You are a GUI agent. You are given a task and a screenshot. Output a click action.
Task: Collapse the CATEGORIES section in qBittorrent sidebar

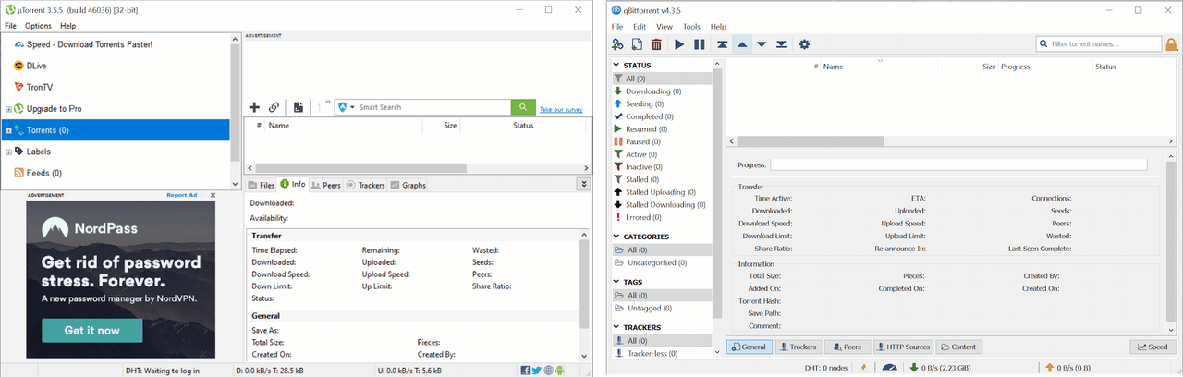(617, 237)
